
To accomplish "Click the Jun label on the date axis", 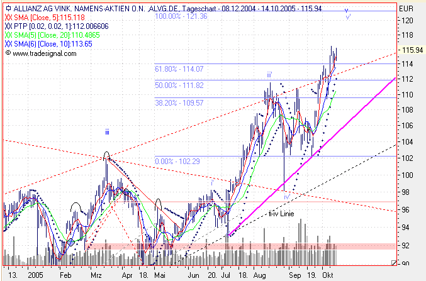I will point(193,275).
